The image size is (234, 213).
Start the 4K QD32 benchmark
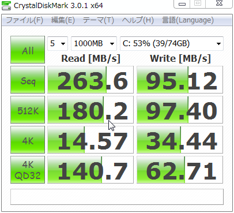[x=28, y=170]
